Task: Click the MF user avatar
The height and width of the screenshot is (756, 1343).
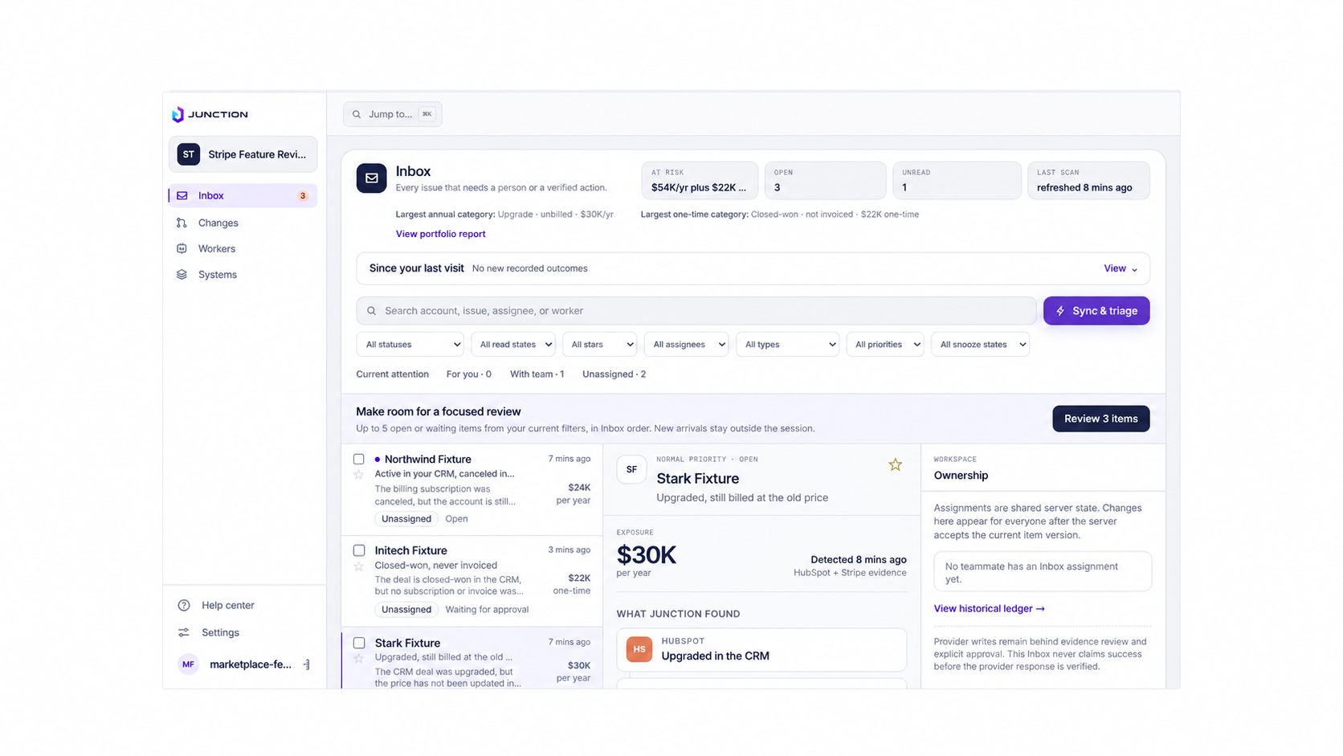Action: click(x=188, y=664)
